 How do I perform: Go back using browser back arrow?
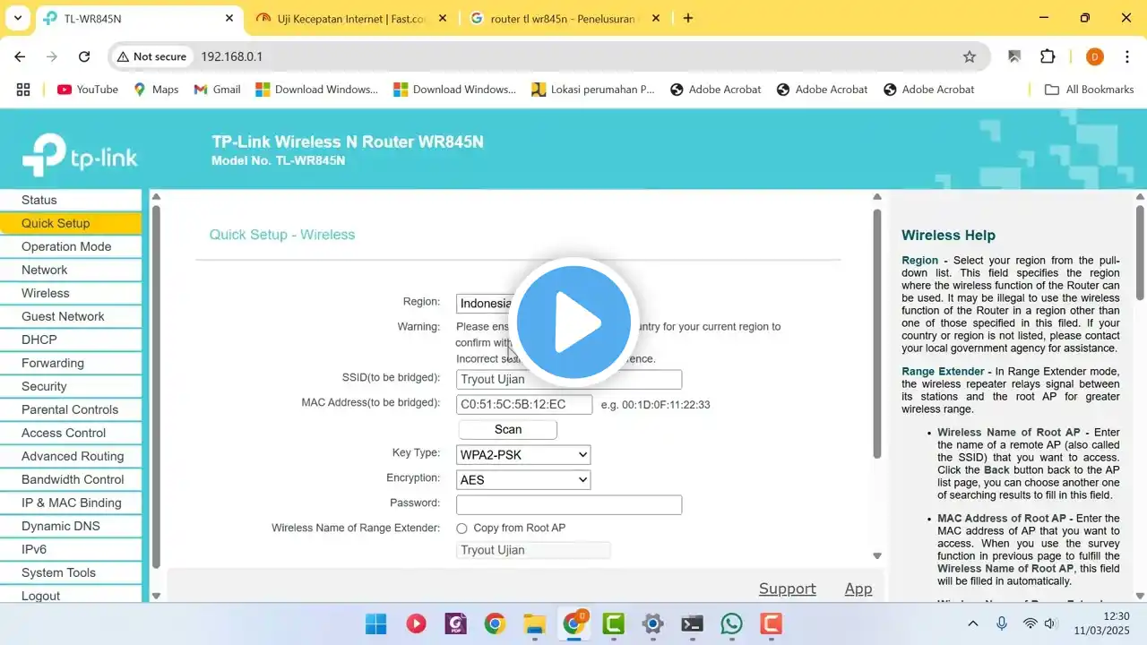click(x=20, y=56)
